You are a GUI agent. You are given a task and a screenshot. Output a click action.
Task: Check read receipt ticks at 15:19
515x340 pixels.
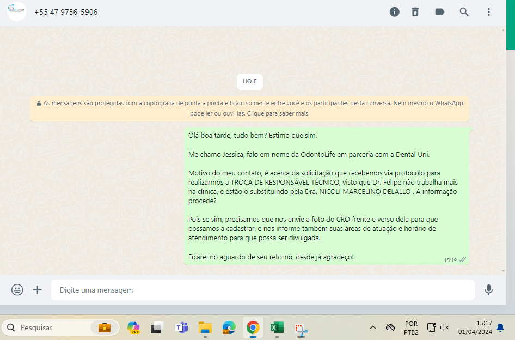pos(462,260)
